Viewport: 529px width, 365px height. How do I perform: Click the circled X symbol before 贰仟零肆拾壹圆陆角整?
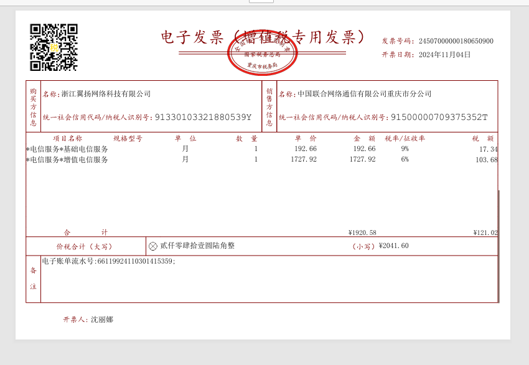point(153,246)
